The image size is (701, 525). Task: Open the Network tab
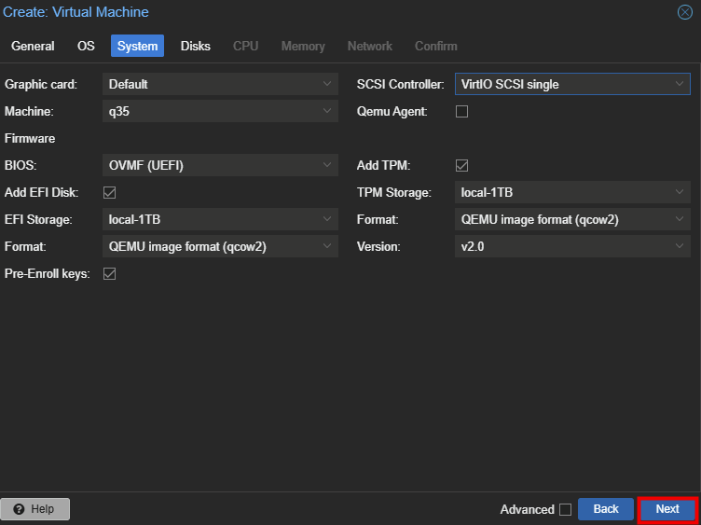370,46
